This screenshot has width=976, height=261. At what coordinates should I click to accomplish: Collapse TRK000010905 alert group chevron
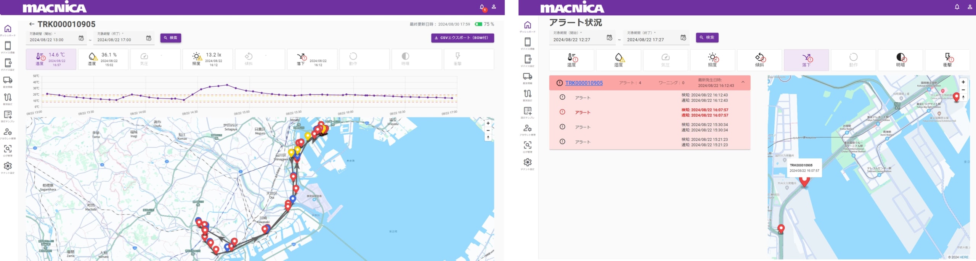point(743,82)
